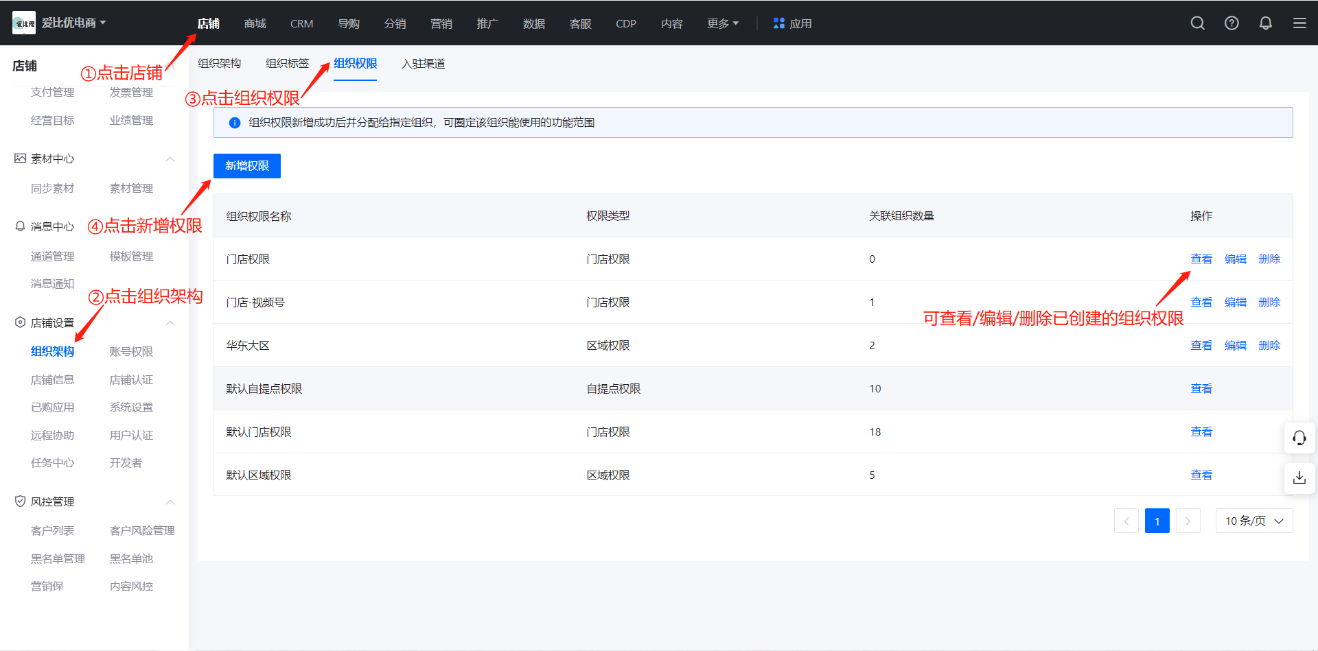Screen dimensions: 1318x651
Task: View the 默认自提点权限 row
Action: [1201, 388]
